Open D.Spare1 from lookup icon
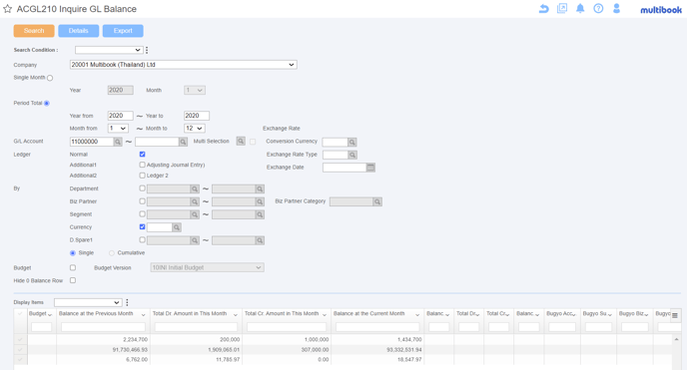The image size is (687, 370). coord(195,240)
